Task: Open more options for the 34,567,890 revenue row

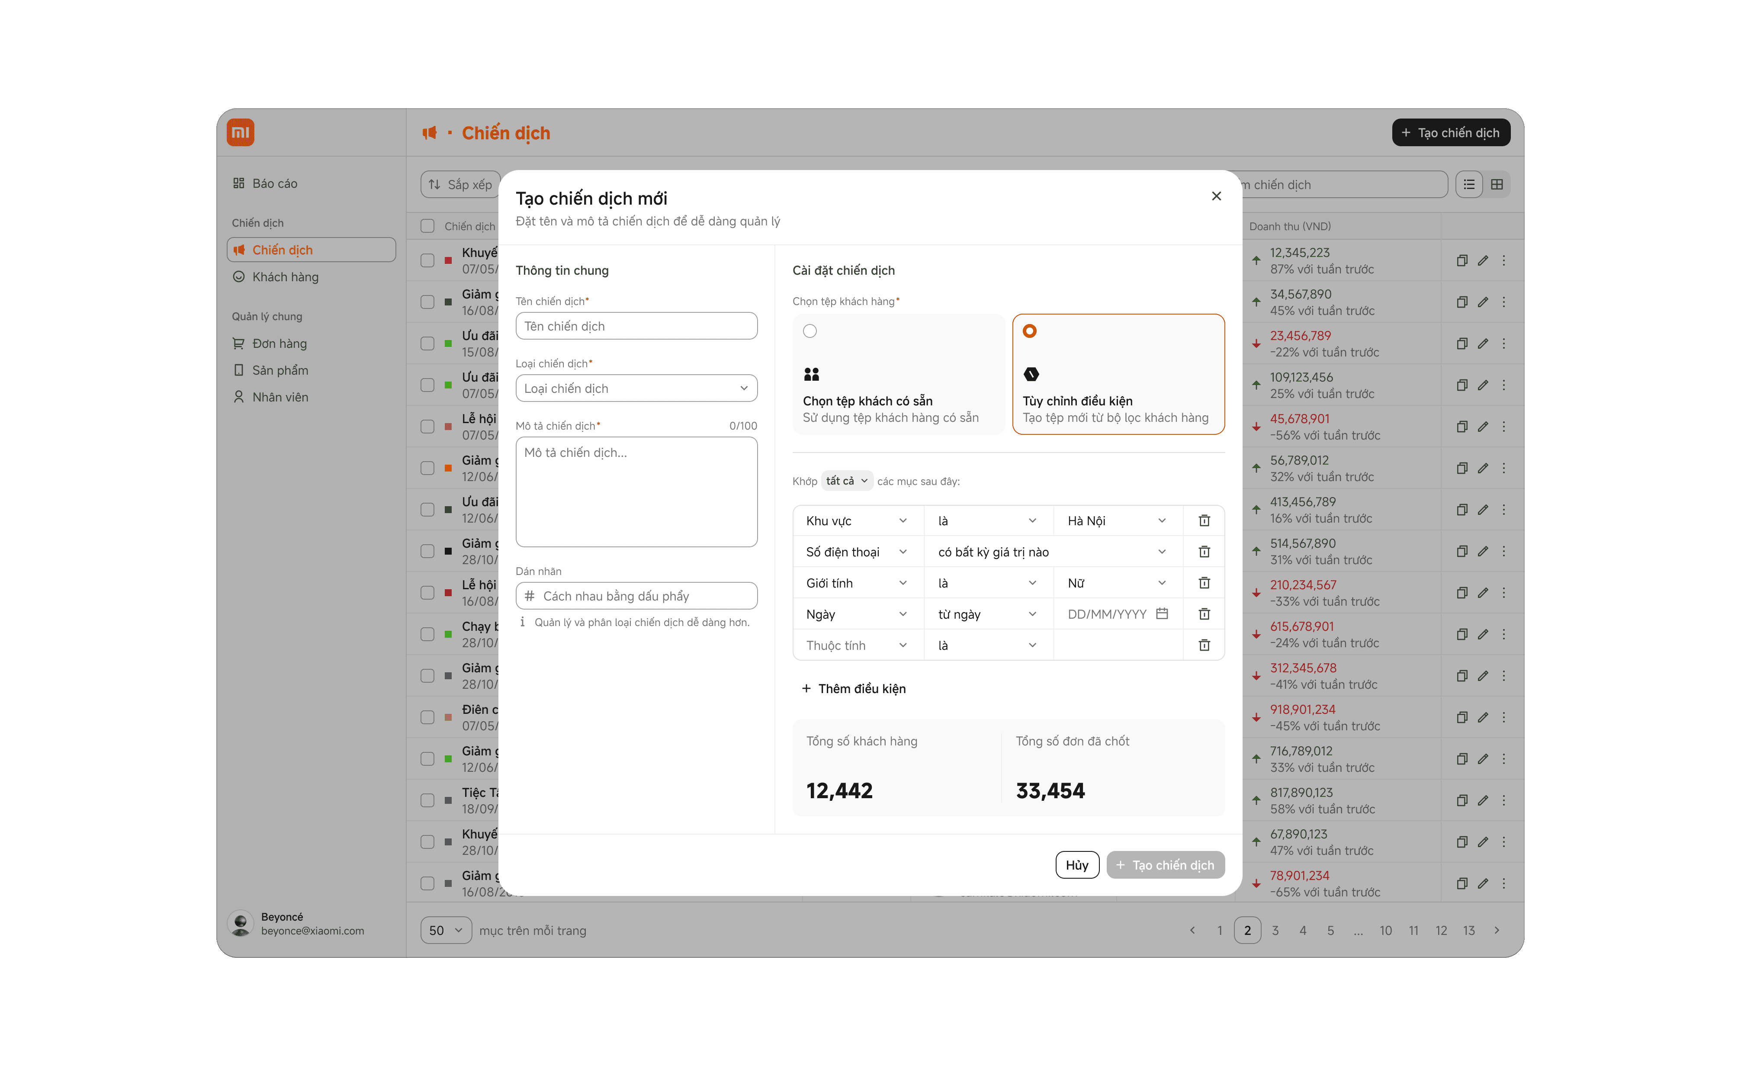Action: [1503, 302]
